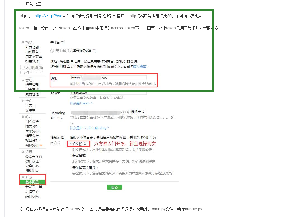Open the 什么是Token link

81,103
